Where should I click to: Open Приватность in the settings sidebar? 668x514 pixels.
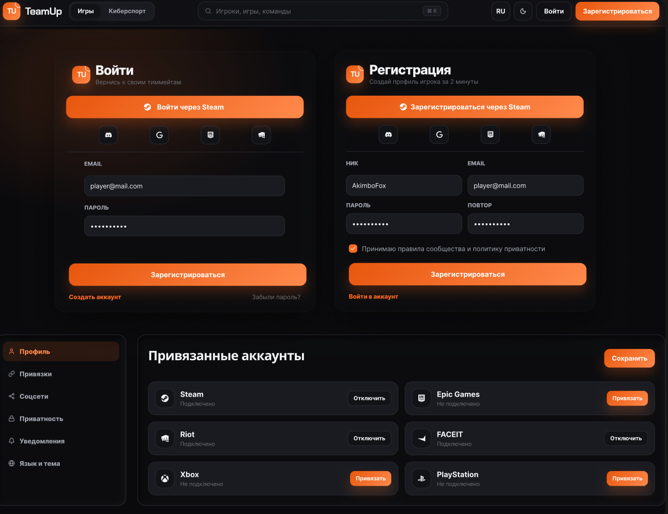(x=61, y=419)
